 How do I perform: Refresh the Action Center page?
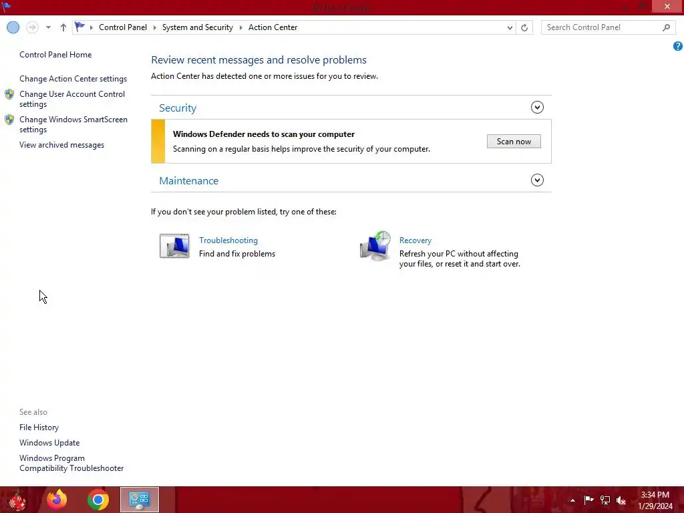(x=524, y=27)
